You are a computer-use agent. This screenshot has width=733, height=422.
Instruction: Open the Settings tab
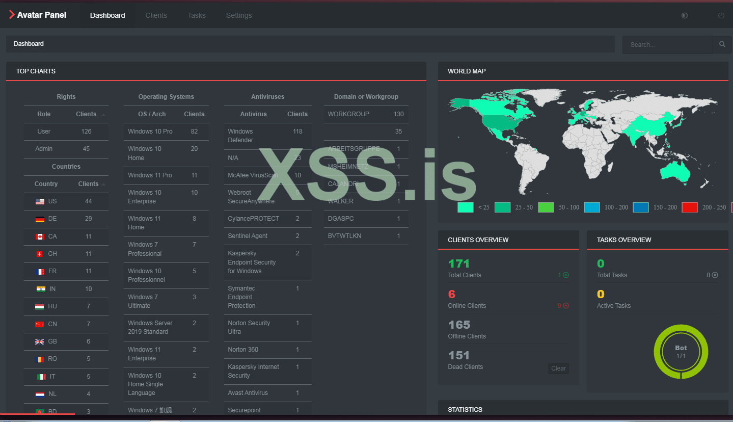239,15
